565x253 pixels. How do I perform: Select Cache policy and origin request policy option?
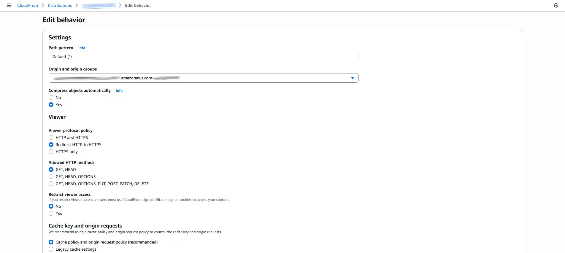(x=51, y=242)
